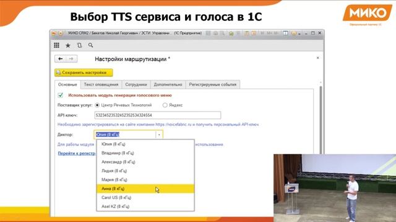Click the M- memory button in title bar

coord(277,33)
